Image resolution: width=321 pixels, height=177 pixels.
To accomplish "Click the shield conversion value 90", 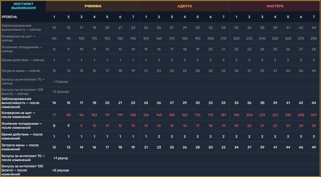I will 69,39.
